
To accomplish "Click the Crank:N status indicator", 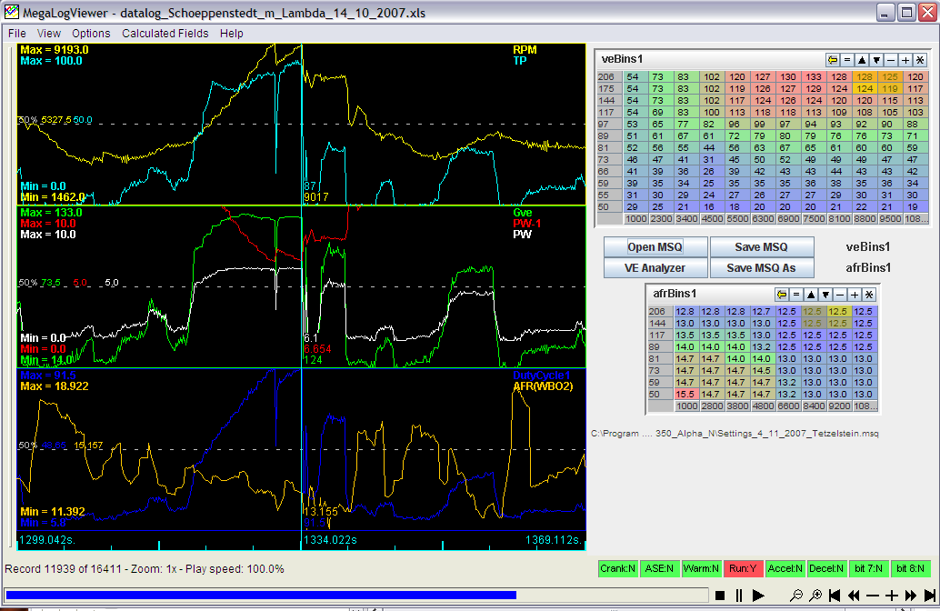I will [618, 568].
